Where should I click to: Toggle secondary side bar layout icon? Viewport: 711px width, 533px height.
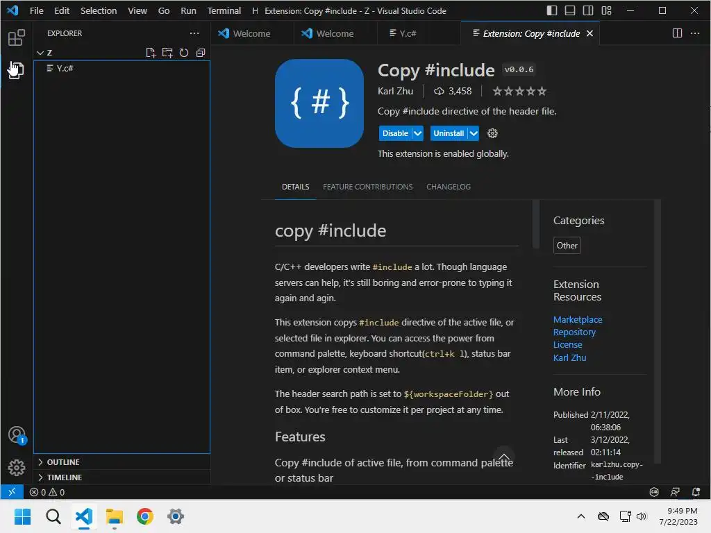tap(588, 10)
